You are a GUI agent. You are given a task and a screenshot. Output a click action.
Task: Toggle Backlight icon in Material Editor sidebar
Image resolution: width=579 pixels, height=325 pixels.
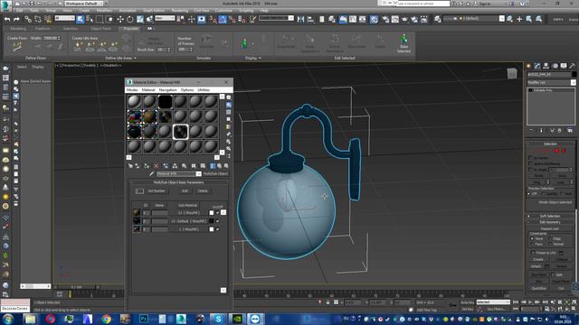coord(229,105)
